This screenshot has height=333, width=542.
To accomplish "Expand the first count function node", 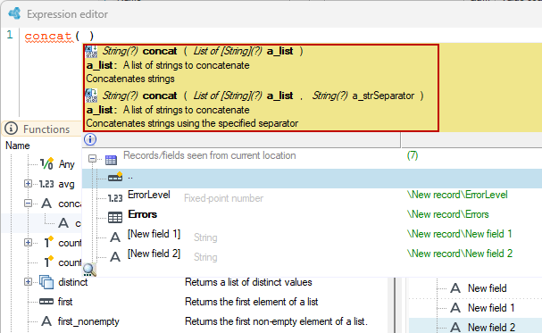I will point(28,243).
